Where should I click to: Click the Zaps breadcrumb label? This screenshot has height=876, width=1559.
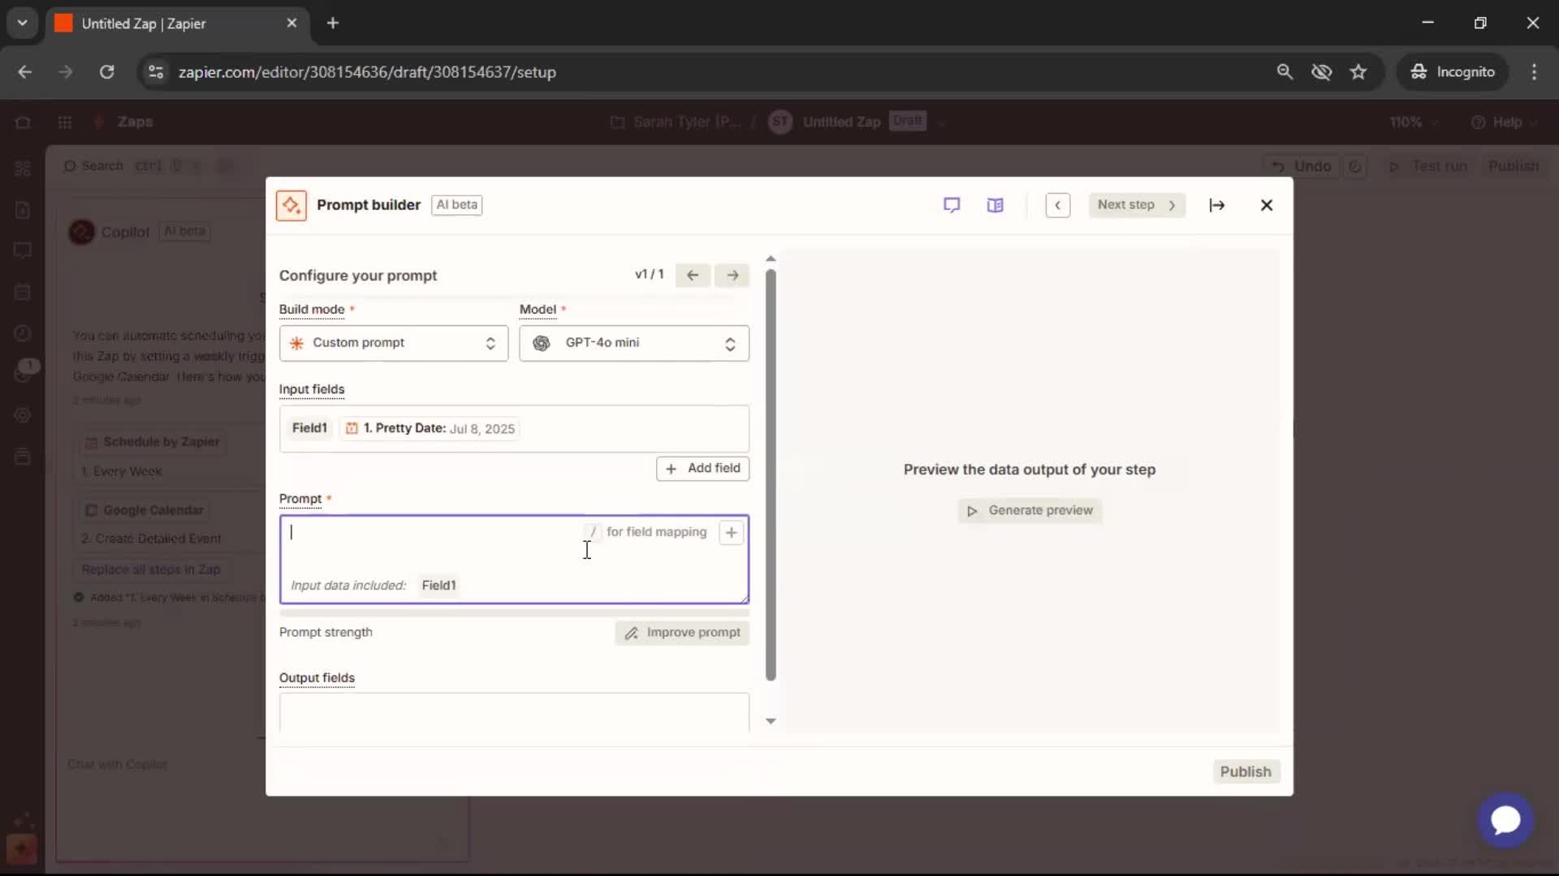(x=135, y=122)
